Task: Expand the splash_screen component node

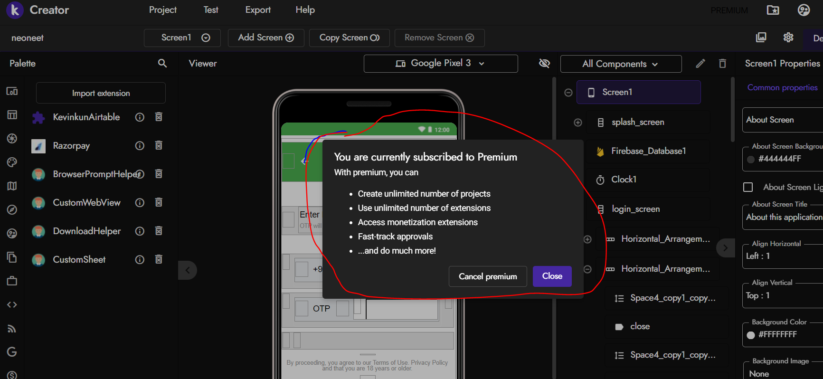Action: [578, 123]
